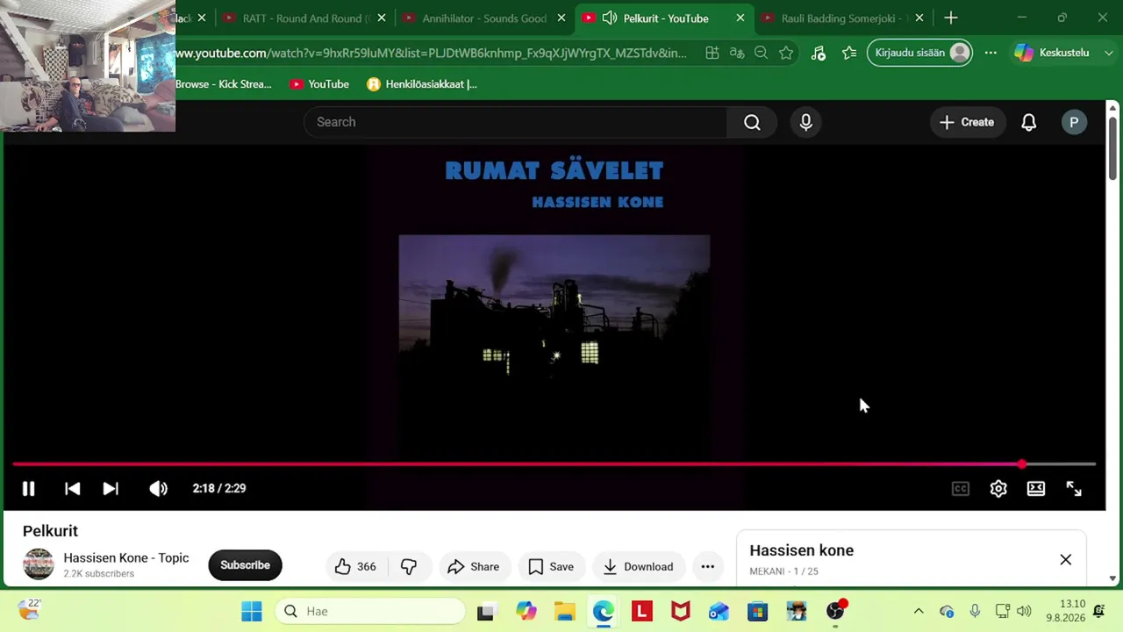Viewport: 1123px width, 632px height.
Task: Click the taskbar Hae search box
Action: click(371, 611)
